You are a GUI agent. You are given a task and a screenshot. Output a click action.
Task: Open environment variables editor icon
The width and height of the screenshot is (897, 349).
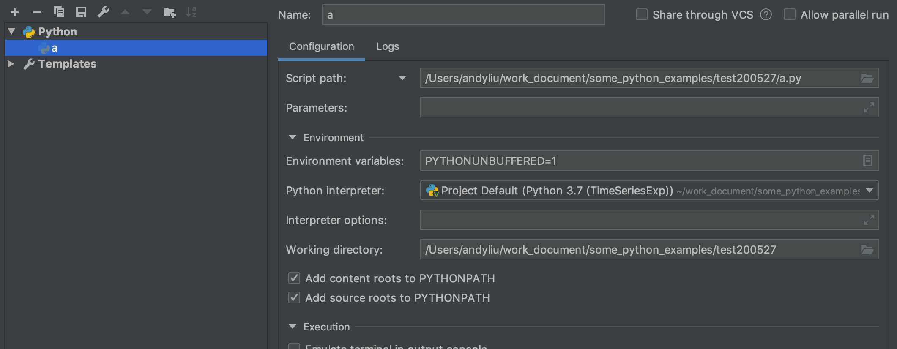(867, 161)
